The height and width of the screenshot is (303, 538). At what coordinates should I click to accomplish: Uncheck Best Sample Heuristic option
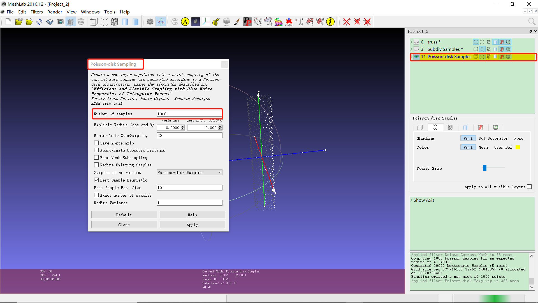coord(96,180)
